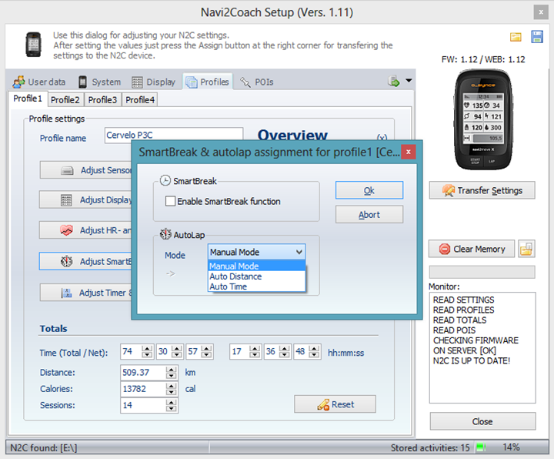The width and height of the screenshot is (554, 459).
Task: Click the progress bar below Clear Memory
Action: pos(482,273)
